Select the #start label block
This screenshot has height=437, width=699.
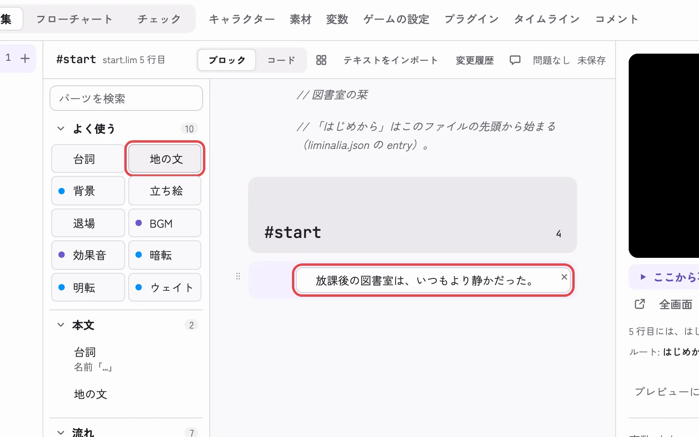pos(412,215)
